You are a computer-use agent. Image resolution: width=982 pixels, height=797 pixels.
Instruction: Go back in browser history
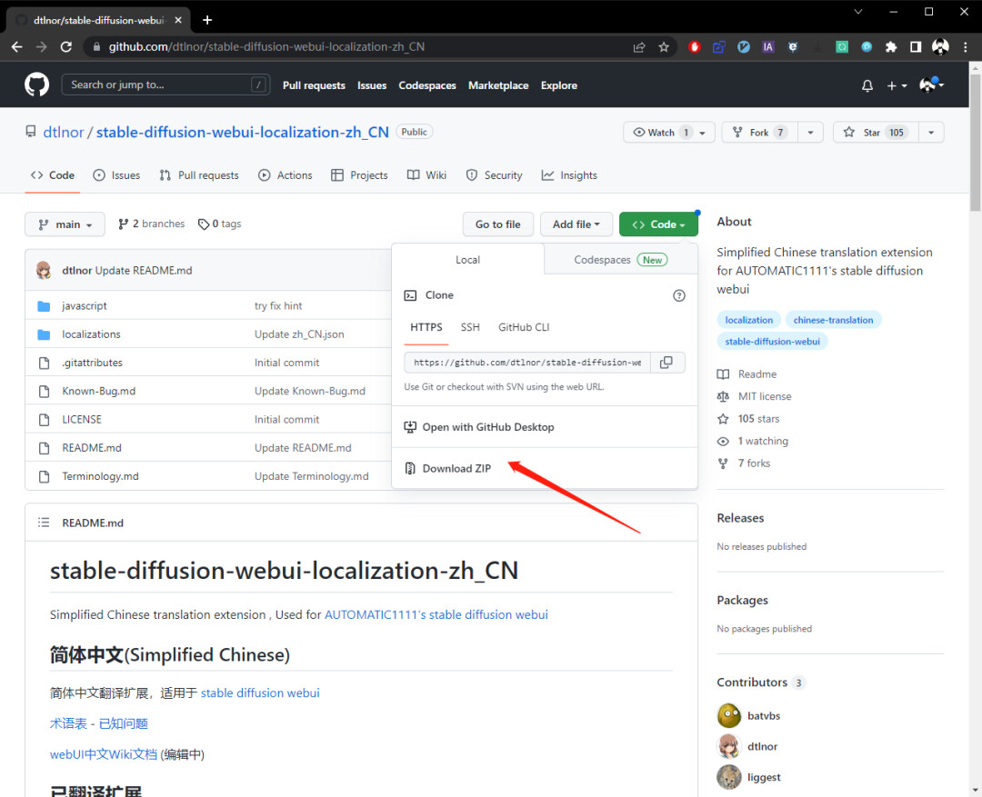pyautogui.click(x=17, y=47)
